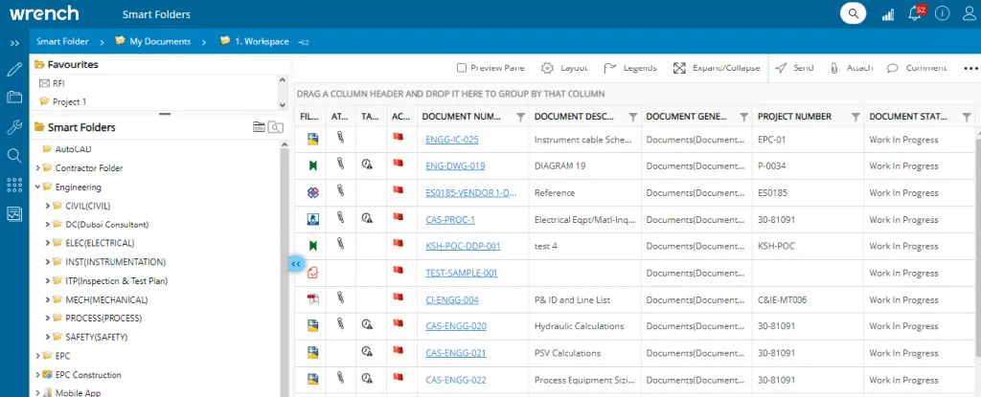Click Send in the toolbar
This screenshot has height=397, width=981.
[794, 68]
